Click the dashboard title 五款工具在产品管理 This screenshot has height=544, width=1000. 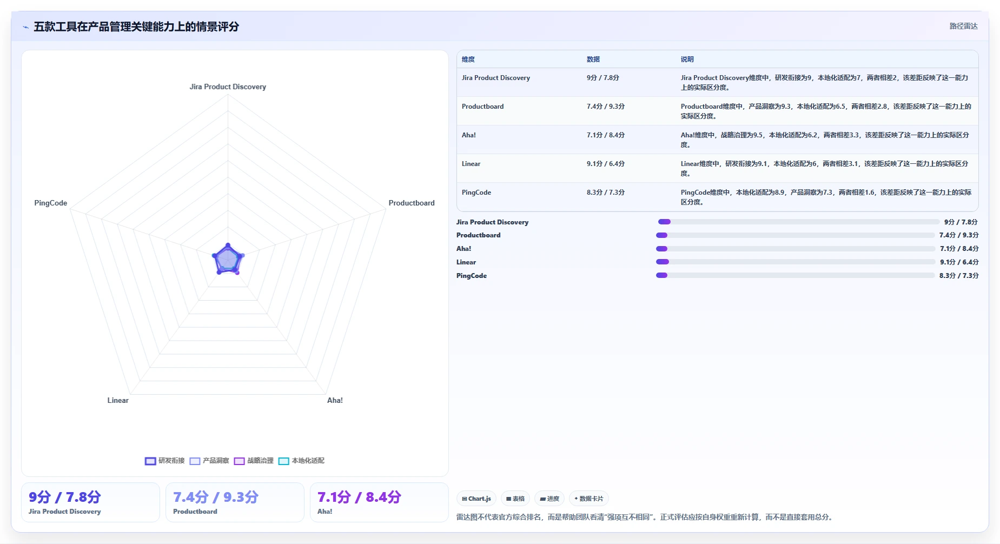136,26
